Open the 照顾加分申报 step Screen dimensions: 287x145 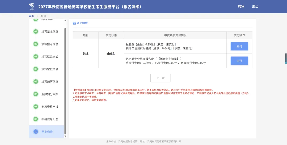tap(50, 94)
